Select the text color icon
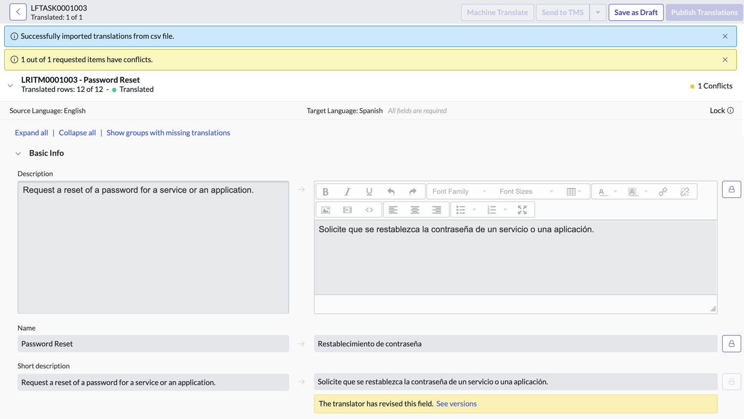 pyautogui.click(x=602, y=191)
